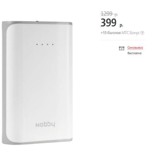The width and height of the screenshot is (146, 147).
Task: Click the бесплатно text under Самовывоз
Action: tap(134, 53)
